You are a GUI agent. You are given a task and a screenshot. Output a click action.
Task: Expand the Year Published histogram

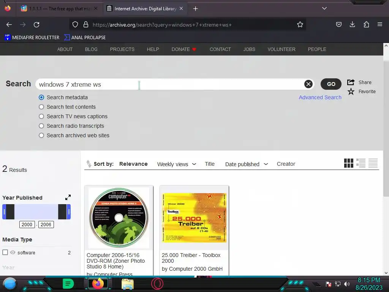68,197
